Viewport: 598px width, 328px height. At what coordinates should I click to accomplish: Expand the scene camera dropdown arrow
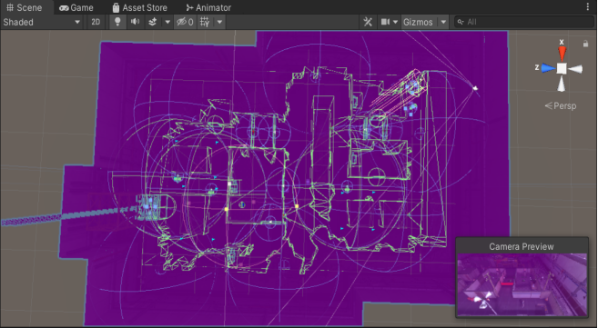[396, 22]
